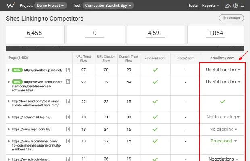The image size is (250, 161).
Task: Open page details icon for techsupportalert.com row
Action: [x=68, y=82]
